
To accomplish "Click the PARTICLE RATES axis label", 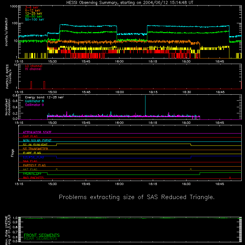I will (9, 77).
